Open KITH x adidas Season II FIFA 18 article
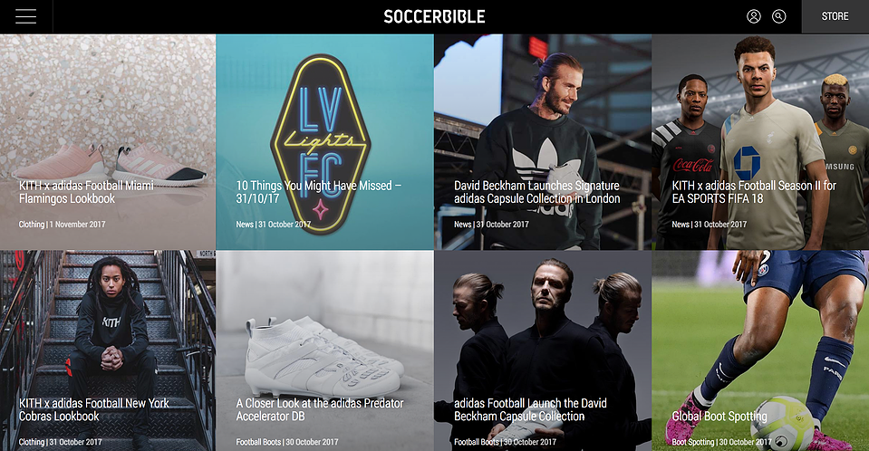Viewport: 869px width, 451px height. click(x=754, y=192)
